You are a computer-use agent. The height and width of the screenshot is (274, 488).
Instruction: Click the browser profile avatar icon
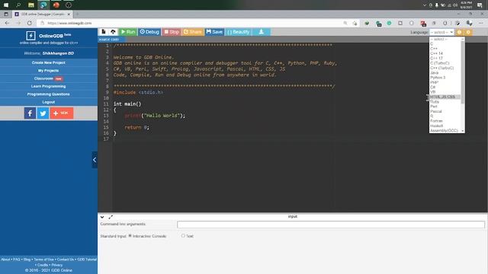pyautogui.click(x=470, y=23)
